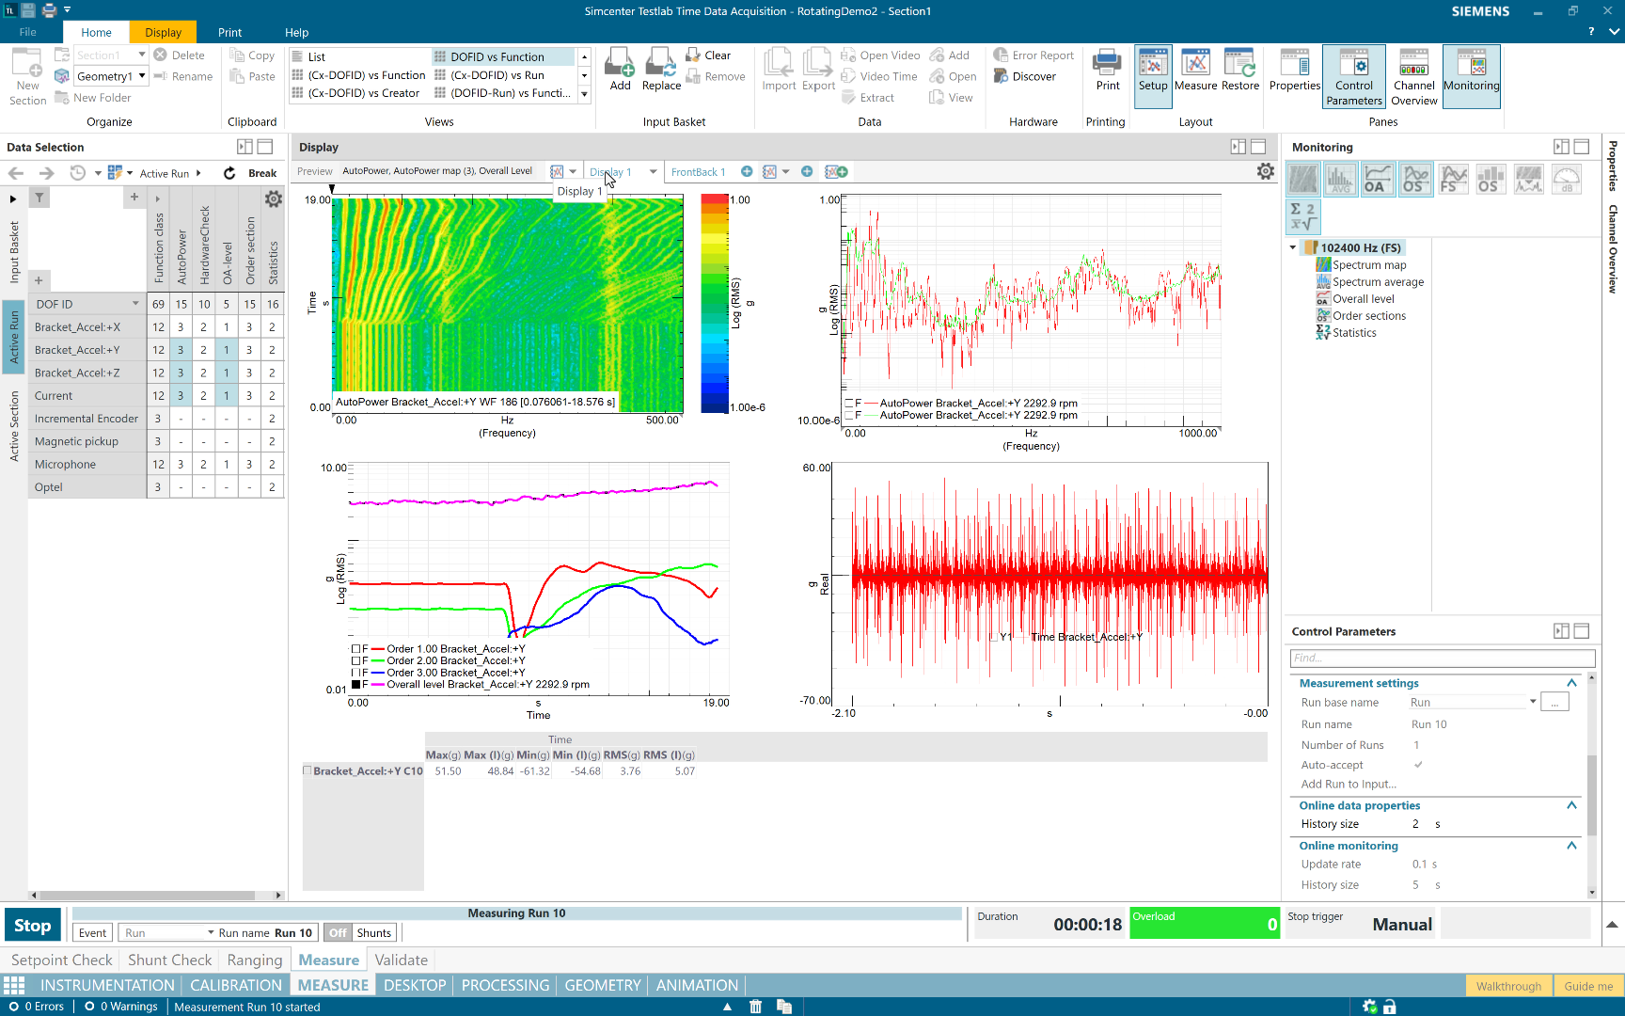
Task: Check the Bracket_Accel:+Y C10 statistics row checkbox
Action: point(308,770)
